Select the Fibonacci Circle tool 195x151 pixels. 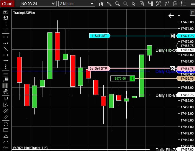point(6,92)
